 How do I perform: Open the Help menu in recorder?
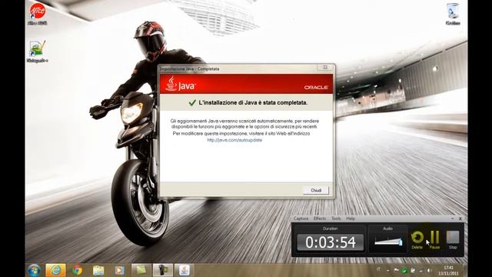point(351,219)
